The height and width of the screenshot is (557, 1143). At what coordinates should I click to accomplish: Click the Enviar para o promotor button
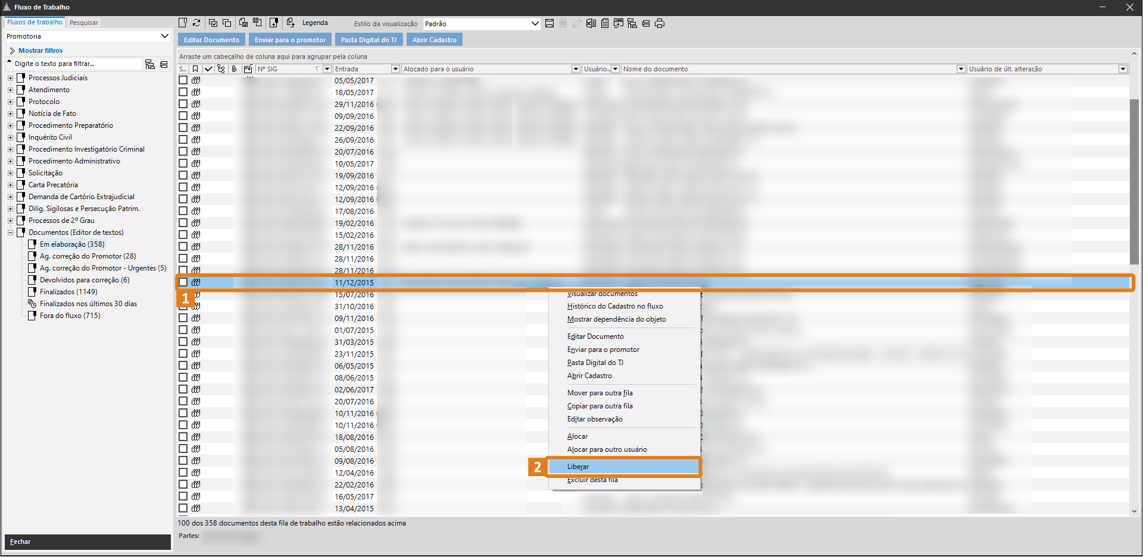(290, 39)
